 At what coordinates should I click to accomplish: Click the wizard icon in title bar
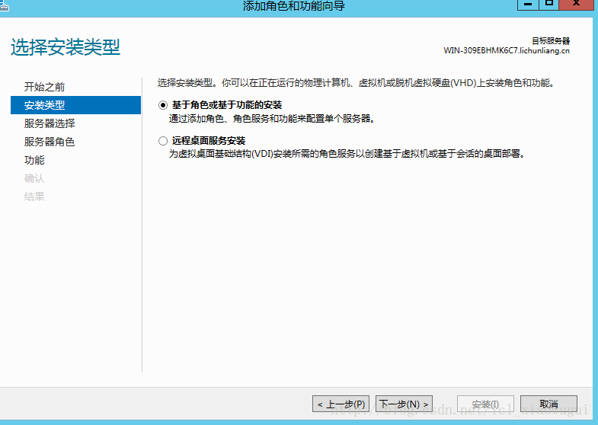pyautogui.click(x=4, y=5)
